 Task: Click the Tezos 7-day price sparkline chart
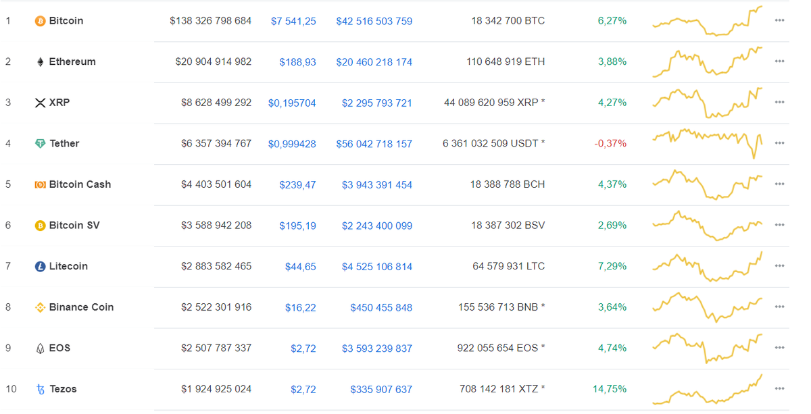point(708,390)
